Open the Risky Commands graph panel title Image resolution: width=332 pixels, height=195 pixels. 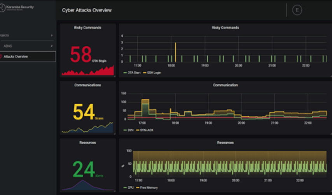click(225, 28)
